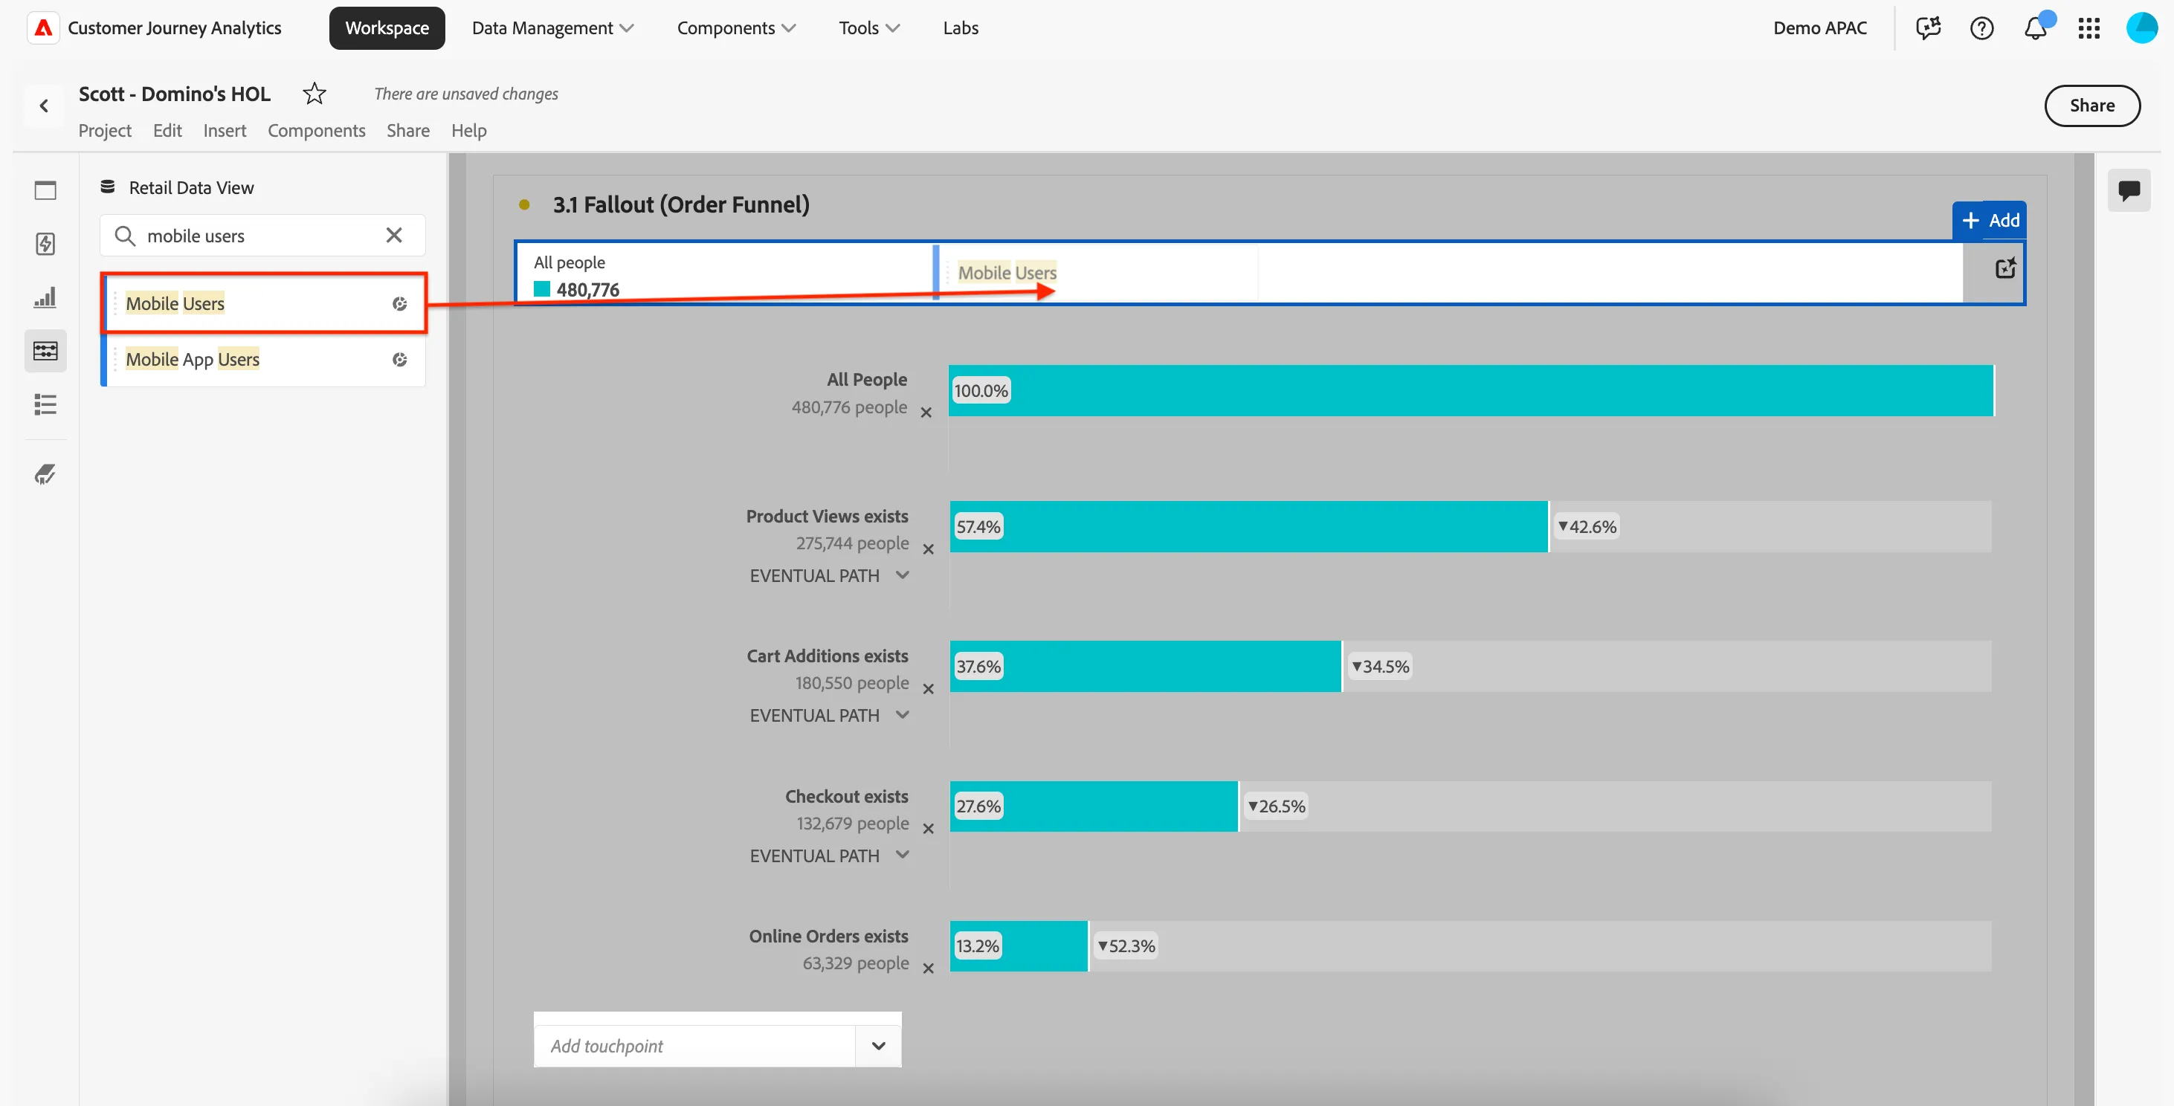Open the table of contents list icon

(45, 404)
